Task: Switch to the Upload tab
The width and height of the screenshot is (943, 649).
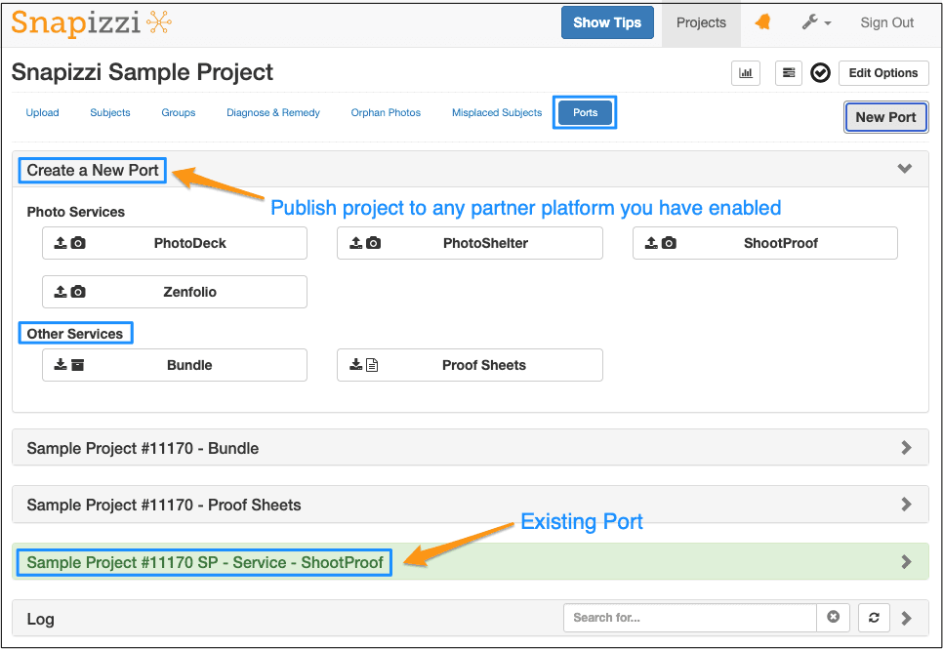Action: pos(42,112)
